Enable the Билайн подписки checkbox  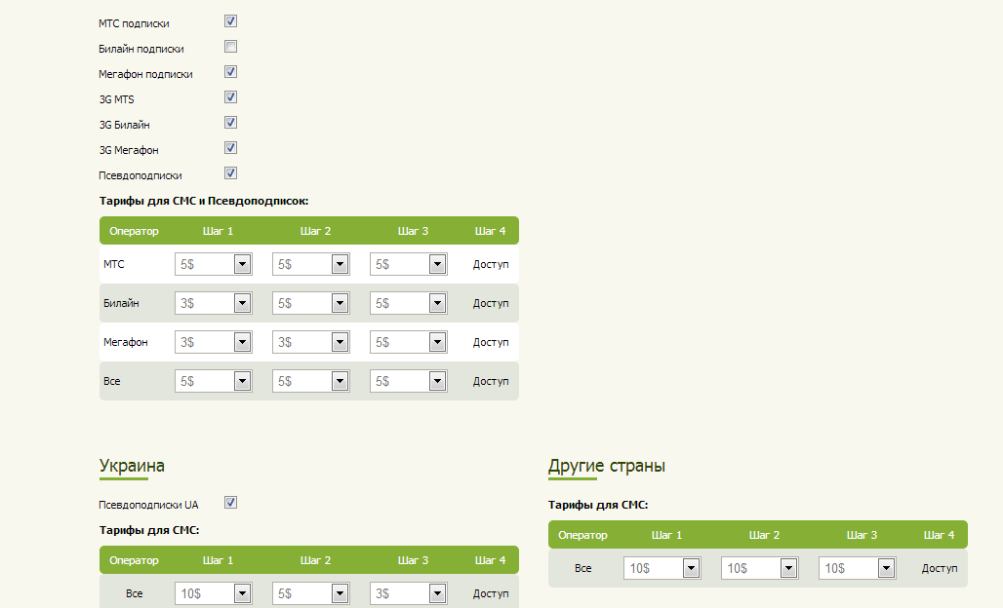click(x=231, y=47)
